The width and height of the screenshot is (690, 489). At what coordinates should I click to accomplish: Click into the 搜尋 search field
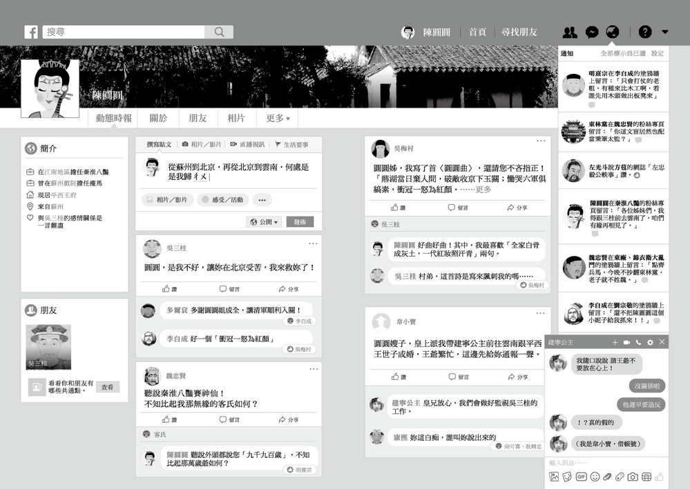tap(124, 32)
